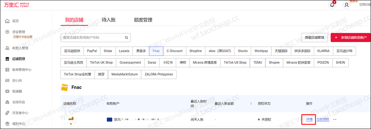Filter by TikTok UK Shop platform
371x129 pixels.
[101, 62]
